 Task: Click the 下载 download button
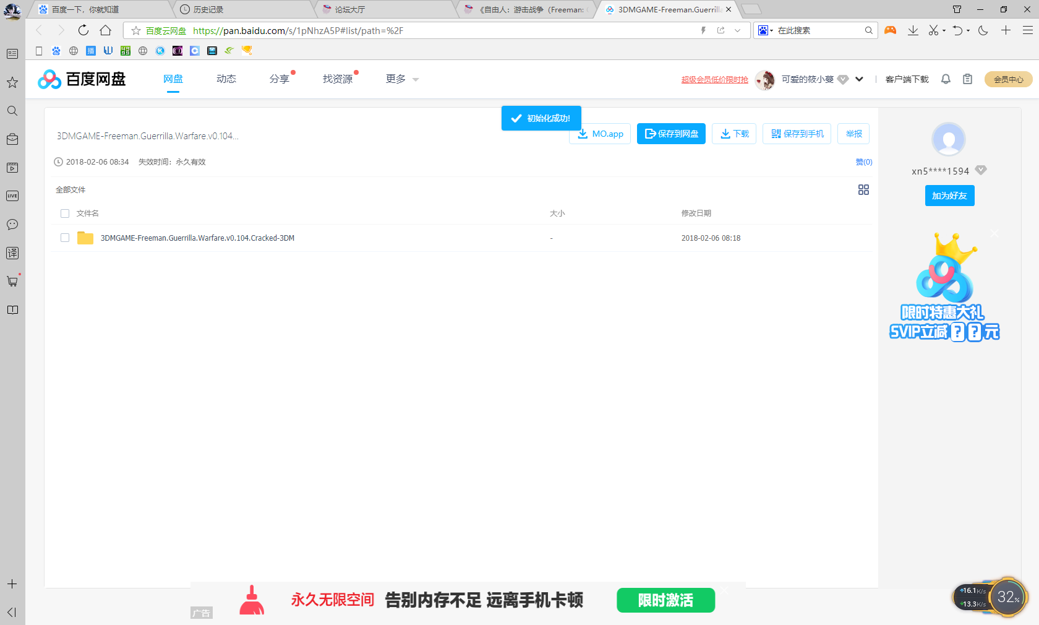[734, 134]
